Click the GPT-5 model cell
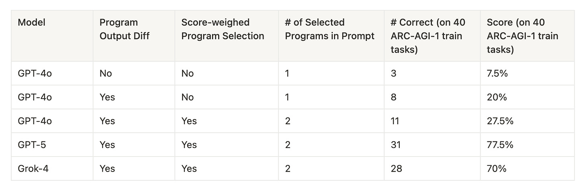This screenshot has height=192, width=585. (52, 145)
